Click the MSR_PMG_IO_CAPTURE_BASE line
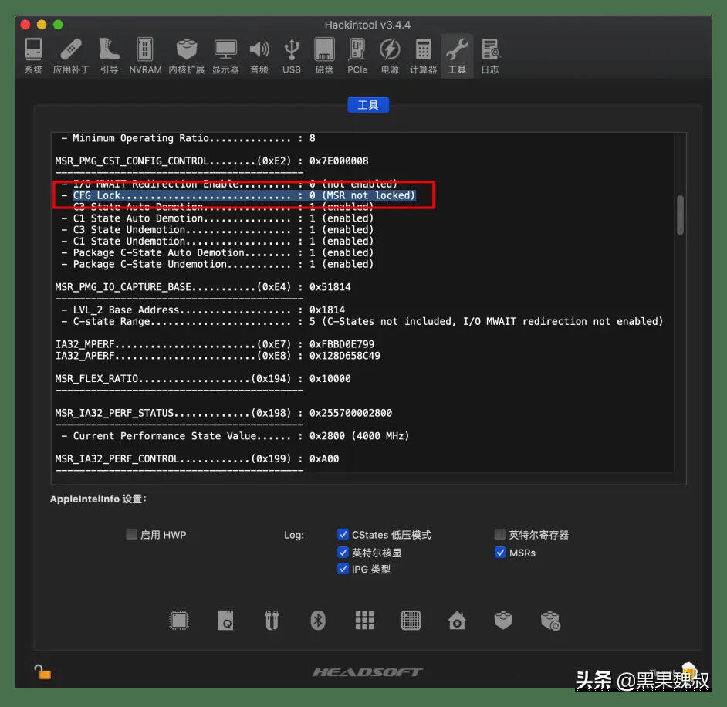This screenshot has height=707, width=727. 203,287
